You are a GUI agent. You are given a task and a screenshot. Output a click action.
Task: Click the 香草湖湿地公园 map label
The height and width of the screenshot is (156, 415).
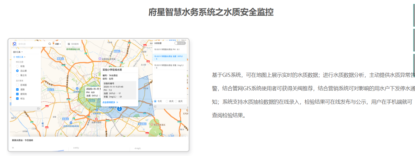click(73, 50)
